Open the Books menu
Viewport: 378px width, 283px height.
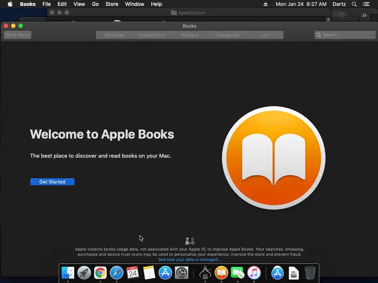(28, 4)
